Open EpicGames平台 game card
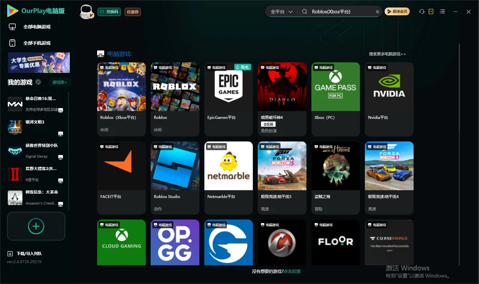The height and width of the screenshot is (284, 479). click(x=228, y=99)
